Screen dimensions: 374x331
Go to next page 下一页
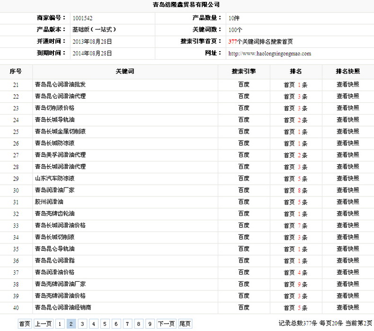pyautogui.click(x=167, y=324)
